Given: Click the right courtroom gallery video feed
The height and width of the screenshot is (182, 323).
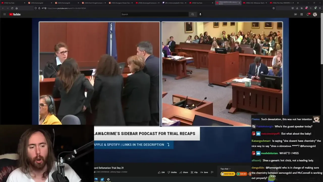Looking at the screenshot, I should click(222, 74).
